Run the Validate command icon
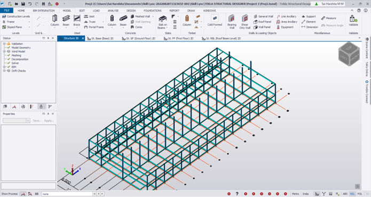Screen dimensions: 371x197 (353, 21)
